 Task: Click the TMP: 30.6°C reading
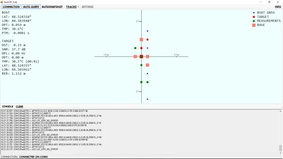tap(13, 29)
